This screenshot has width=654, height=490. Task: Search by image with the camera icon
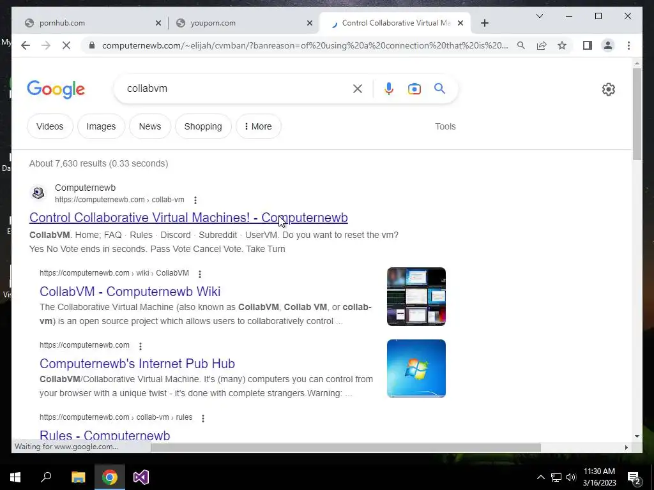pyautogui.click(x=414, y=89)
